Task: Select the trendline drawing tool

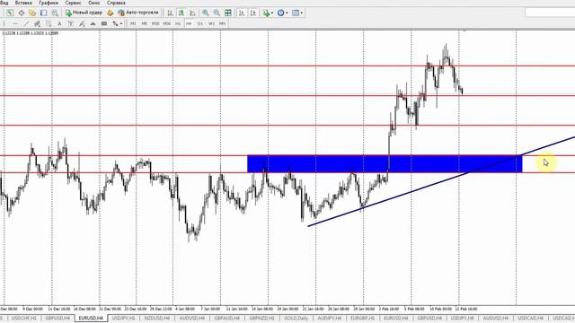Action: point(26,23)
